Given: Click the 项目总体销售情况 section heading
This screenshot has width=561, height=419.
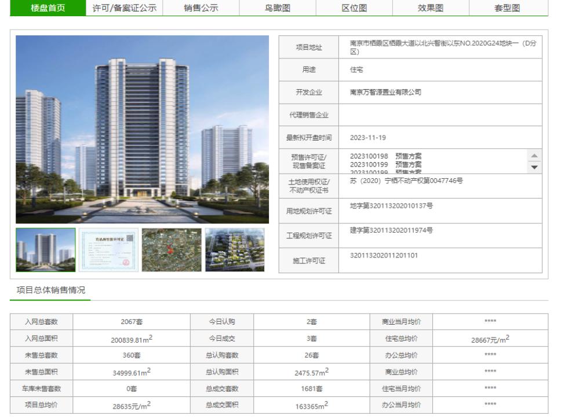Looking at the screenshot, I should (x=51, y=290).
